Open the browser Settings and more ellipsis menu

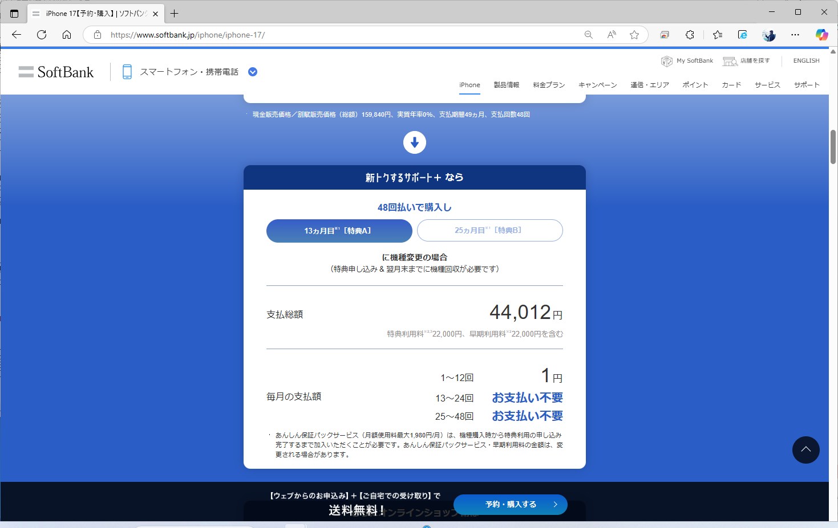tap(795, 35)
